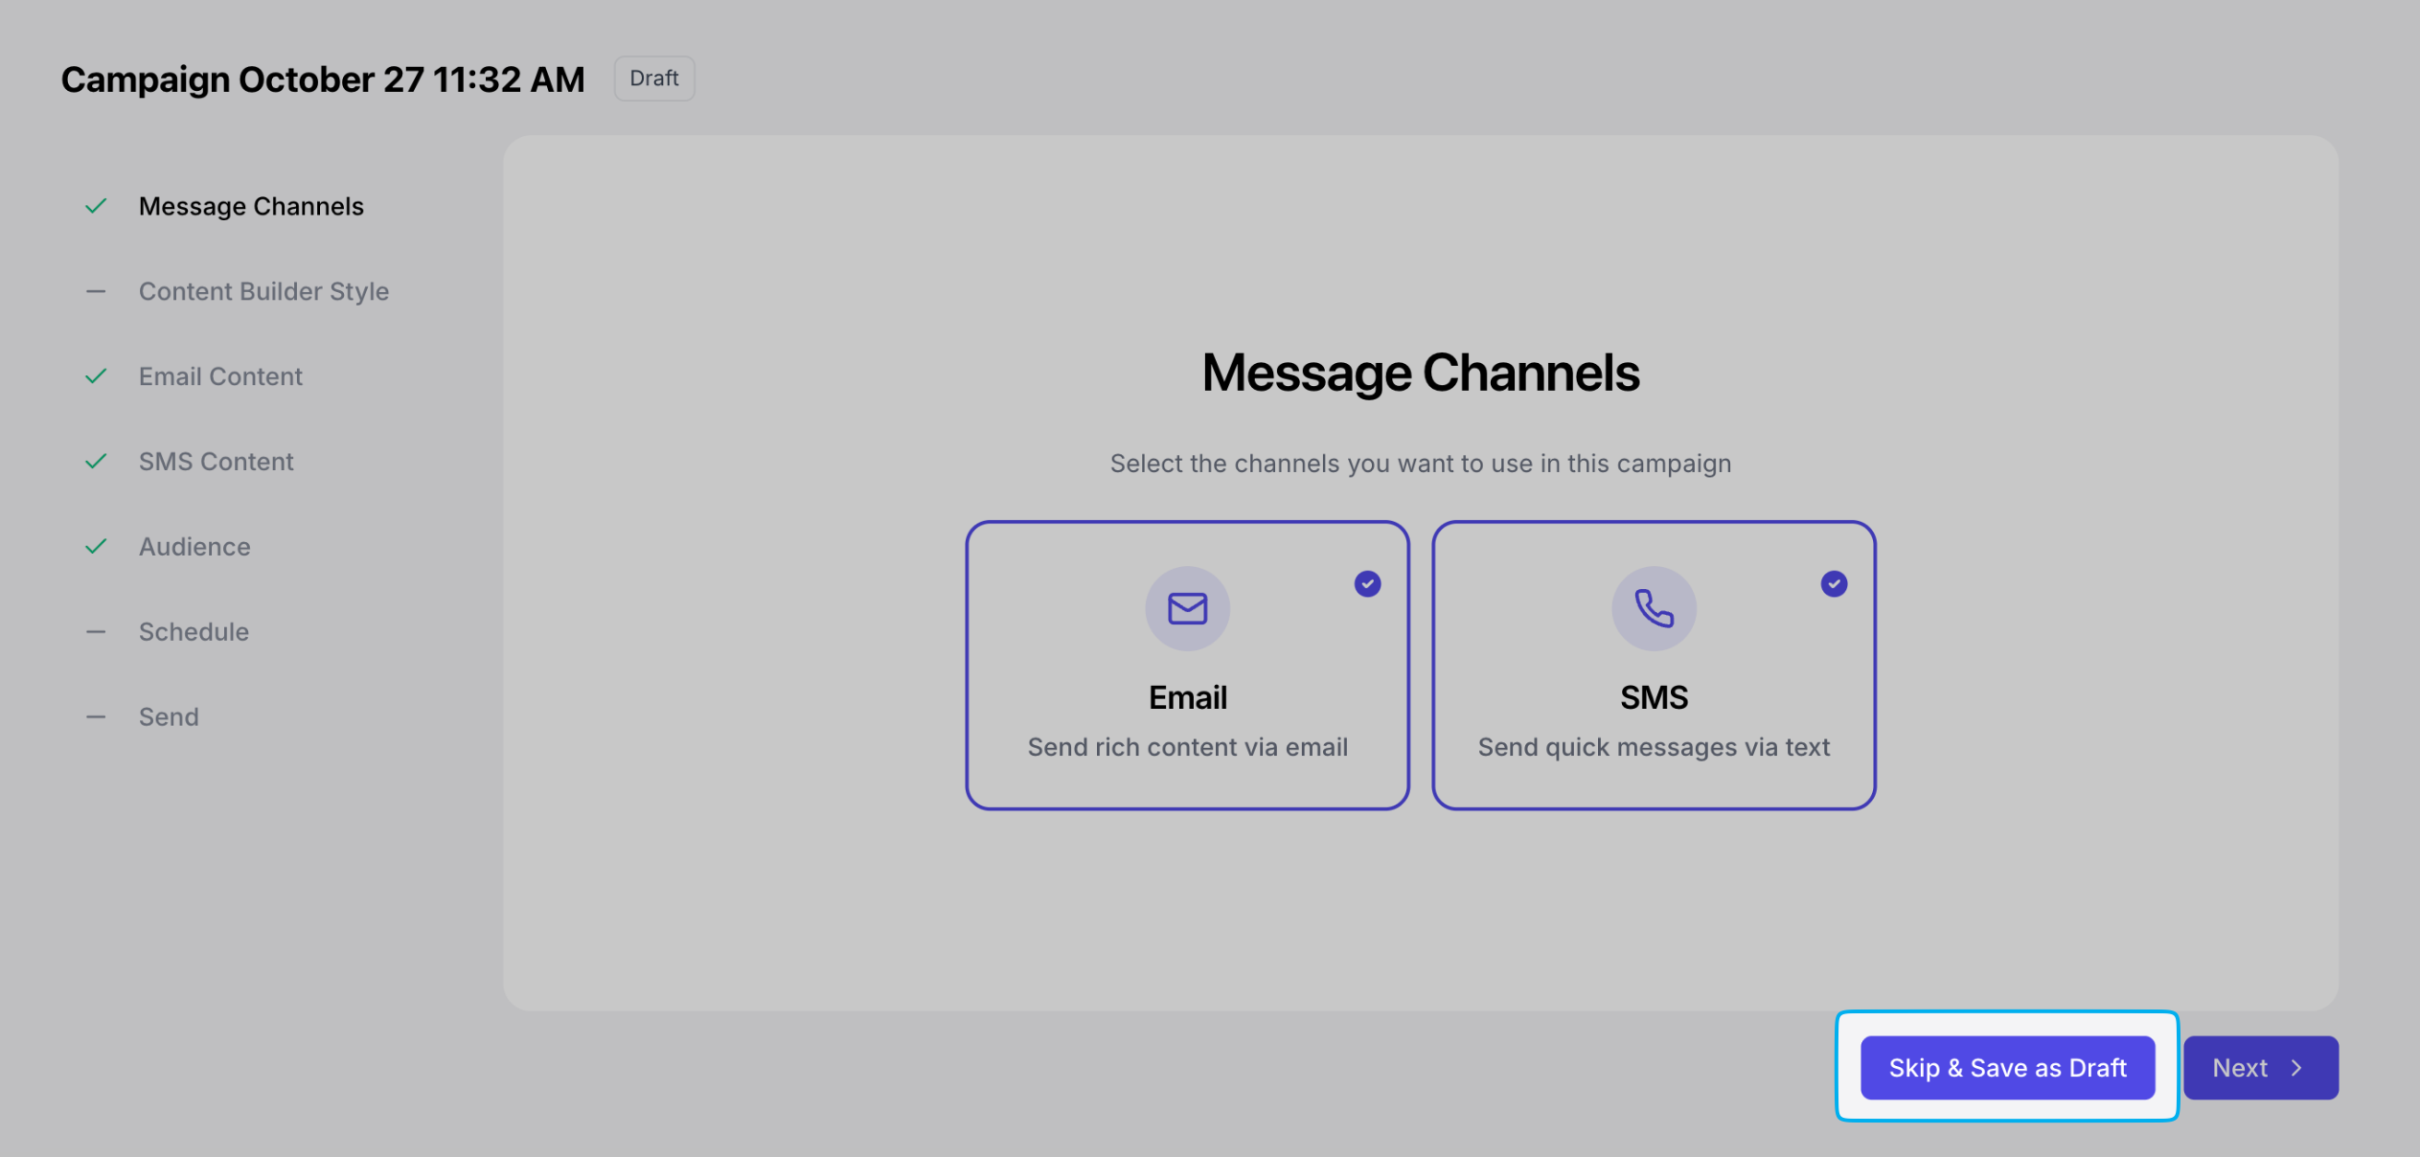The width and height of the screenshot is (2420, 1157).
Task: Click the Draft status badge
Action: 654,79
